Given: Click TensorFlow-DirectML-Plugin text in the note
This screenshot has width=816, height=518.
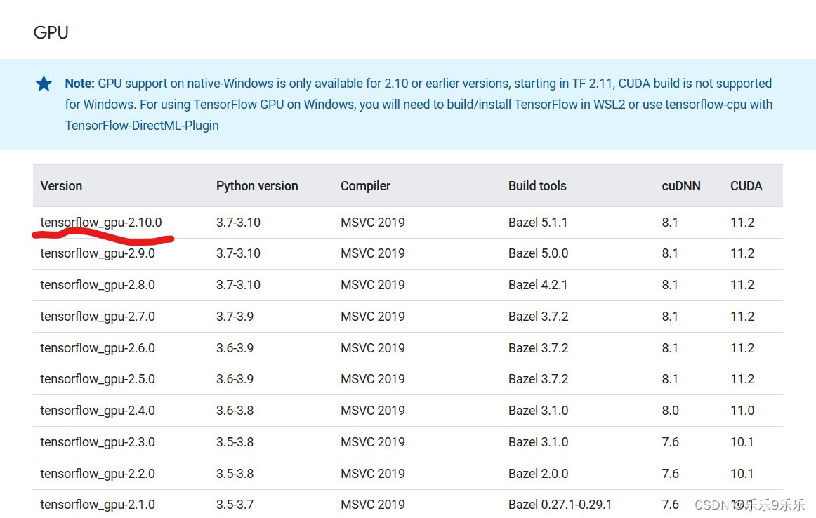Looking at the screenshot, I should click(x=142, y=126).
